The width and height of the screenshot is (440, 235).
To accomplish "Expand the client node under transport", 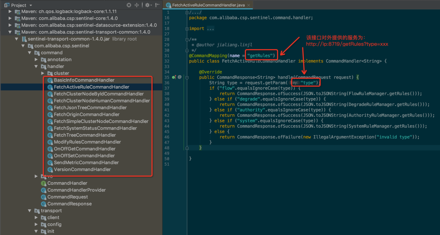I will click(35, 218).
